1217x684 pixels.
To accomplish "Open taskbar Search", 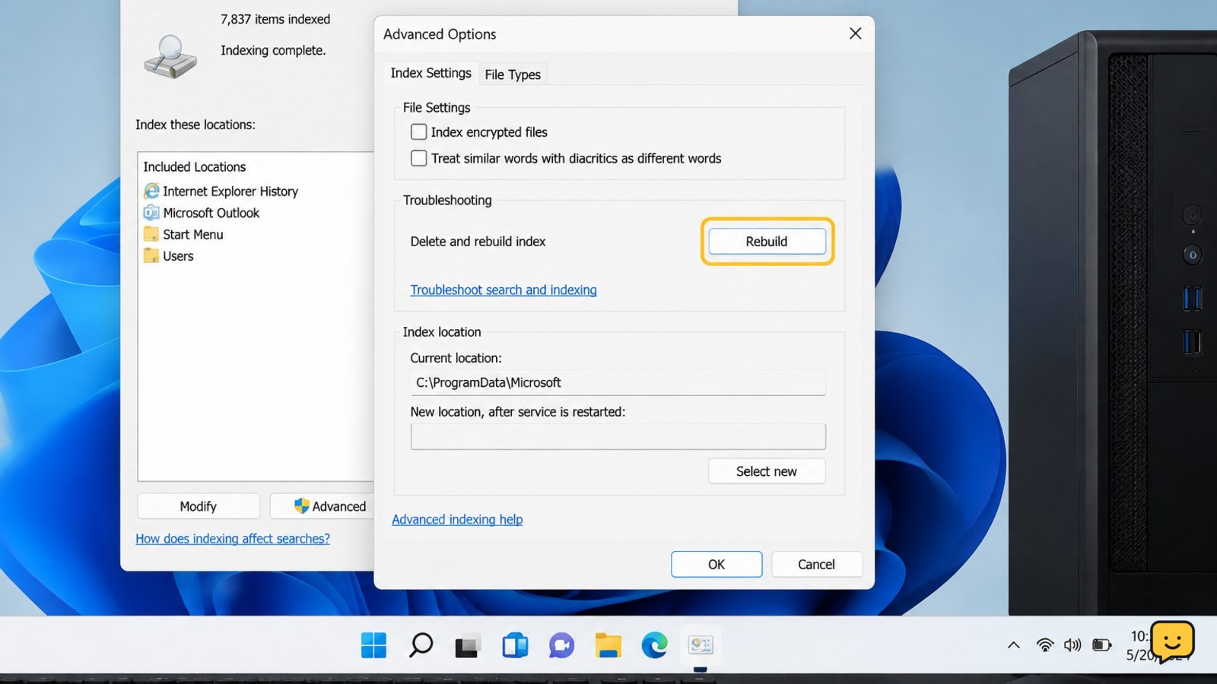I will point(421,645).
